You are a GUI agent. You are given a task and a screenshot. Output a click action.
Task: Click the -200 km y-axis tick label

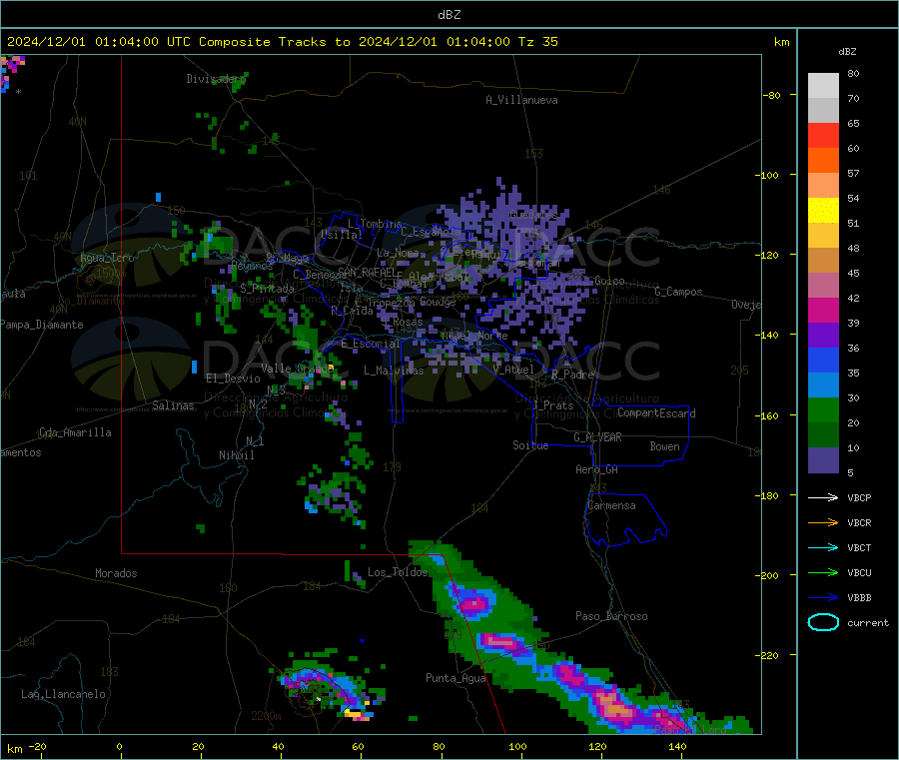coord(767,575)
